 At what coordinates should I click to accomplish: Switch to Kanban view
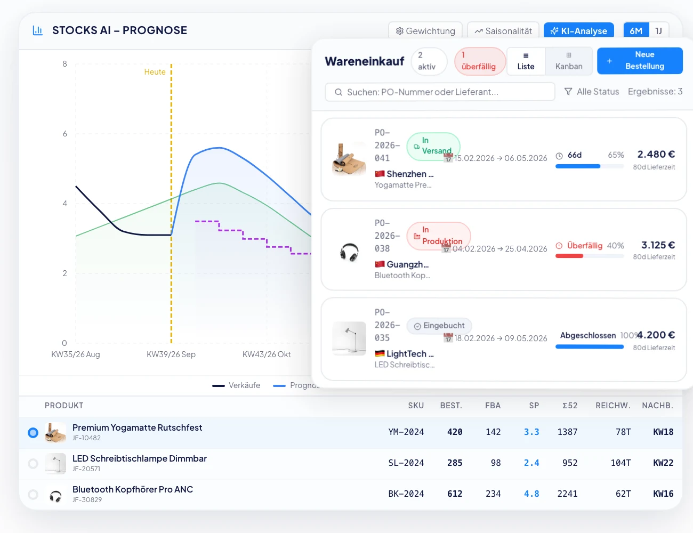[569, 61]
